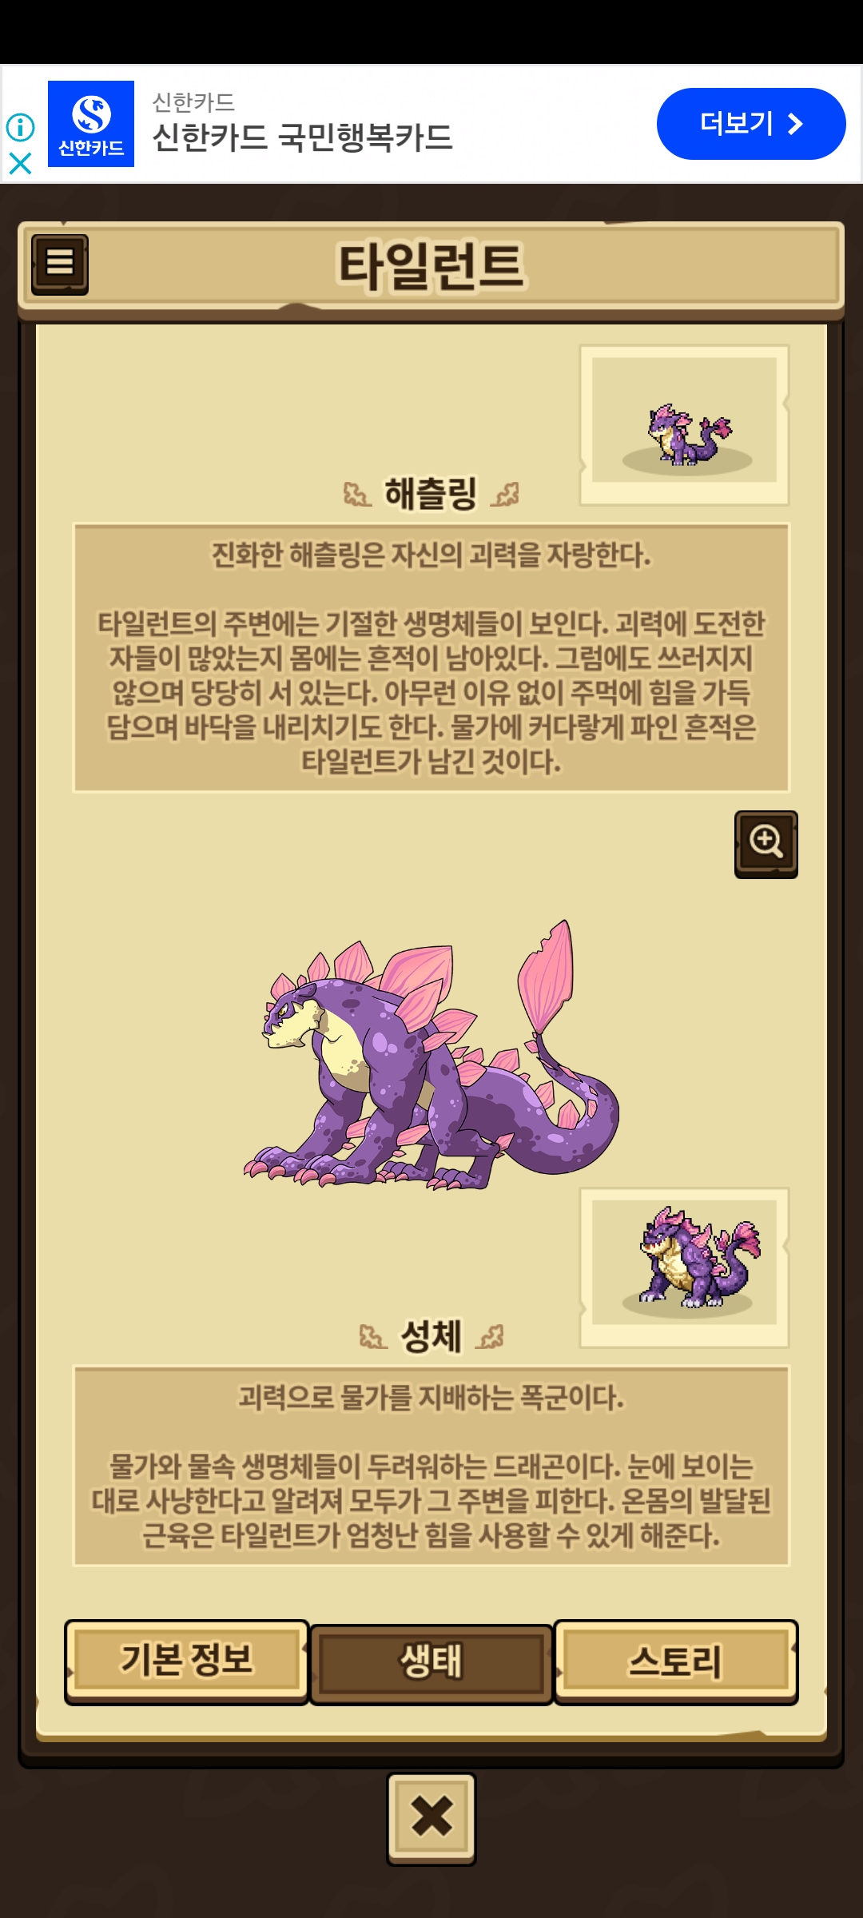Screen dimensions: 863x1918
Task: Switch to the 기본 정보 tab
Action: [187, 1661]
